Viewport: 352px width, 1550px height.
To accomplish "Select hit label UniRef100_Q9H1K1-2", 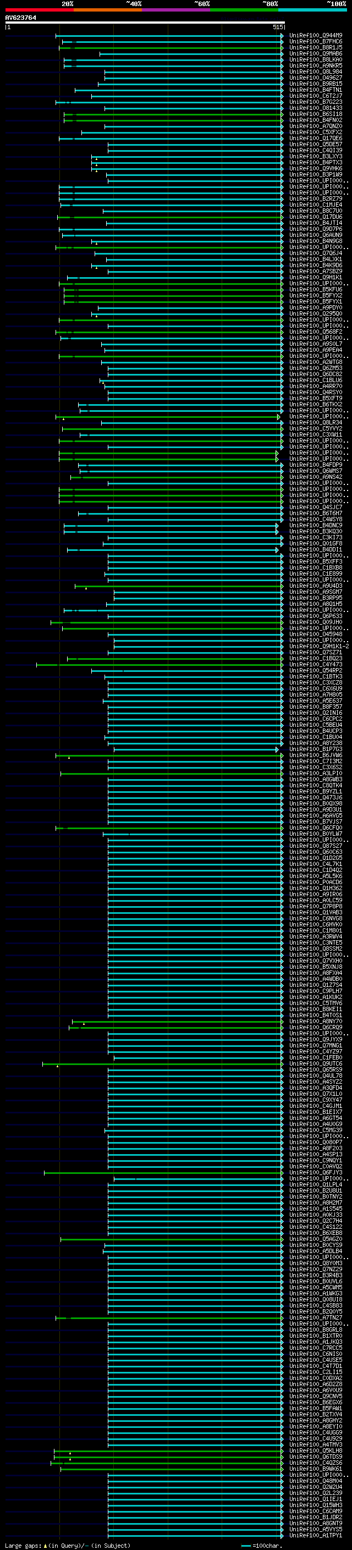I will coord(319,646).
